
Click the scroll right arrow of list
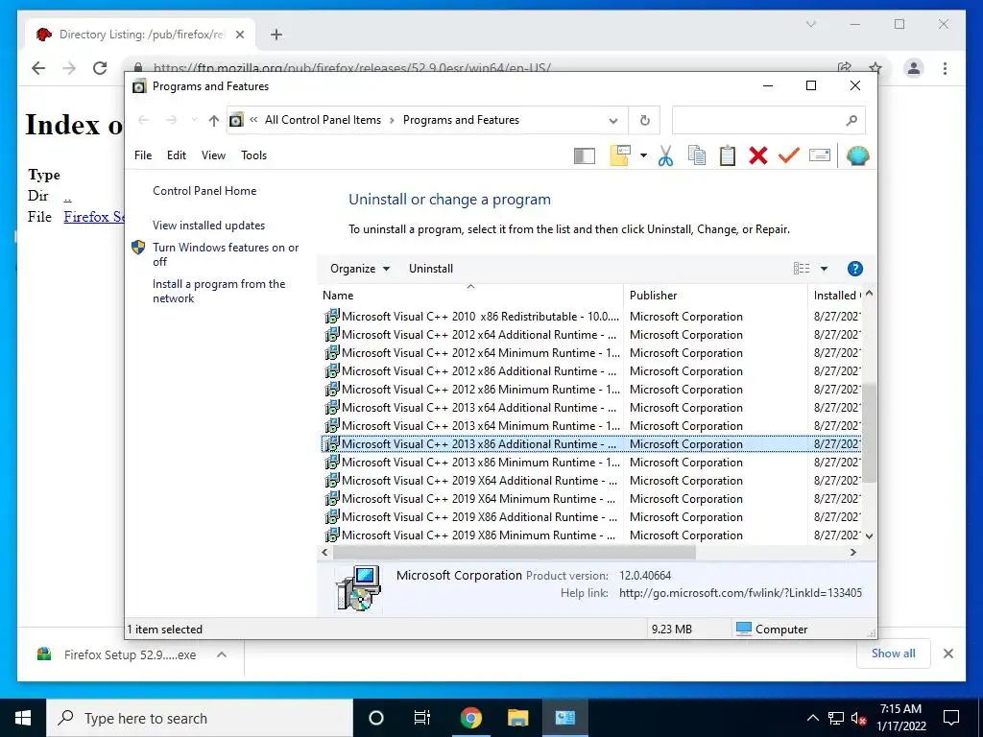(852, 552)
